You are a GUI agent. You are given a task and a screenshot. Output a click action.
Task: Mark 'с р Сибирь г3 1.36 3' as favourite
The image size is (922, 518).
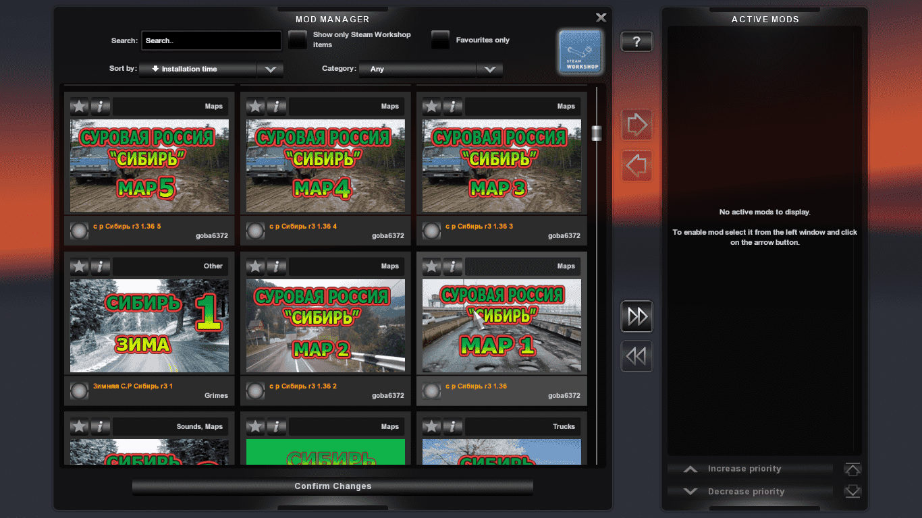point(432,106)
